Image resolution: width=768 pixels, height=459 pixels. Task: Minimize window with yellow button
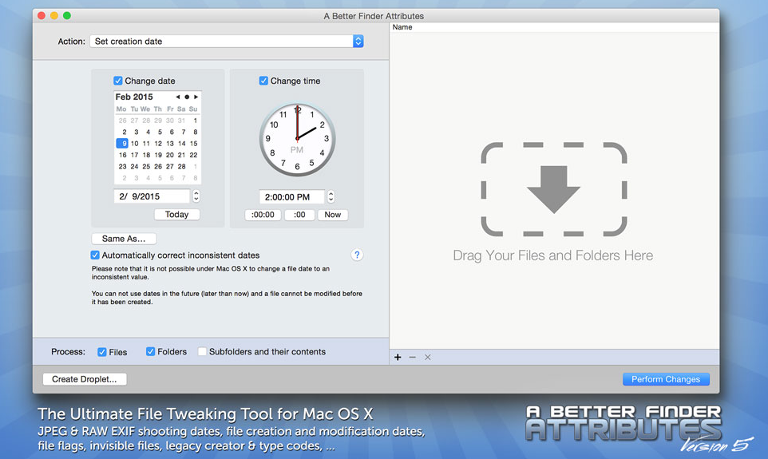click(x=54, y=16)
